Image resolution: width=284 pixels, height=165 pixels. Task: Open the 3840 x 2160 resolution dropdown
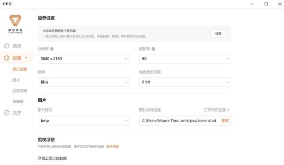(x=83, y=59)
